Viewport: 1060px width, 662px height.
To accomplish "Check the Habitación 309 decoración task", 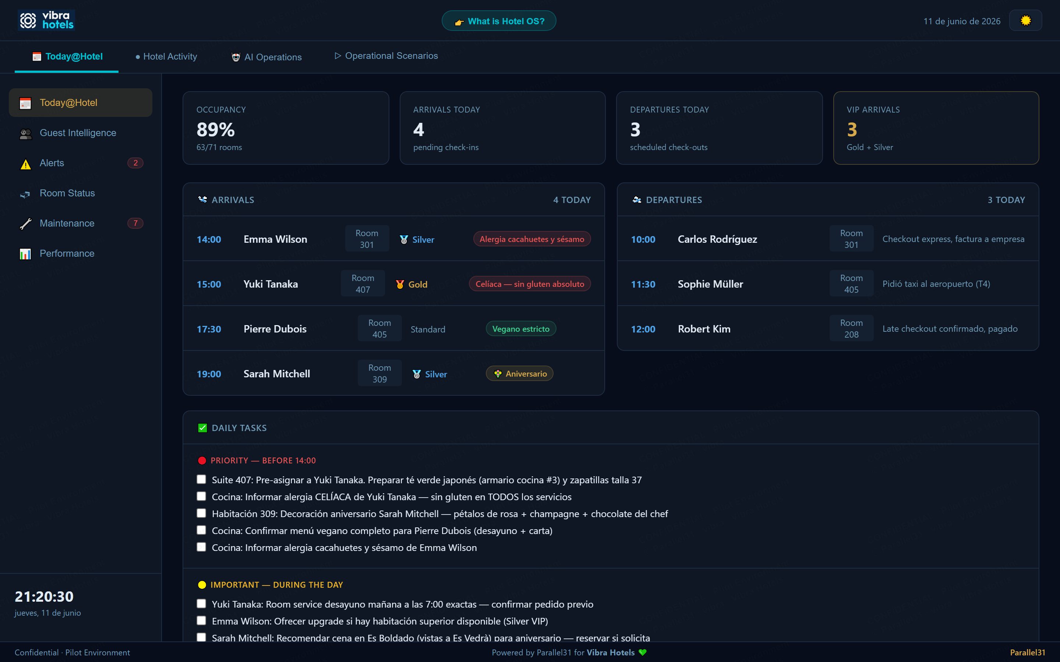I will (201, 513).
